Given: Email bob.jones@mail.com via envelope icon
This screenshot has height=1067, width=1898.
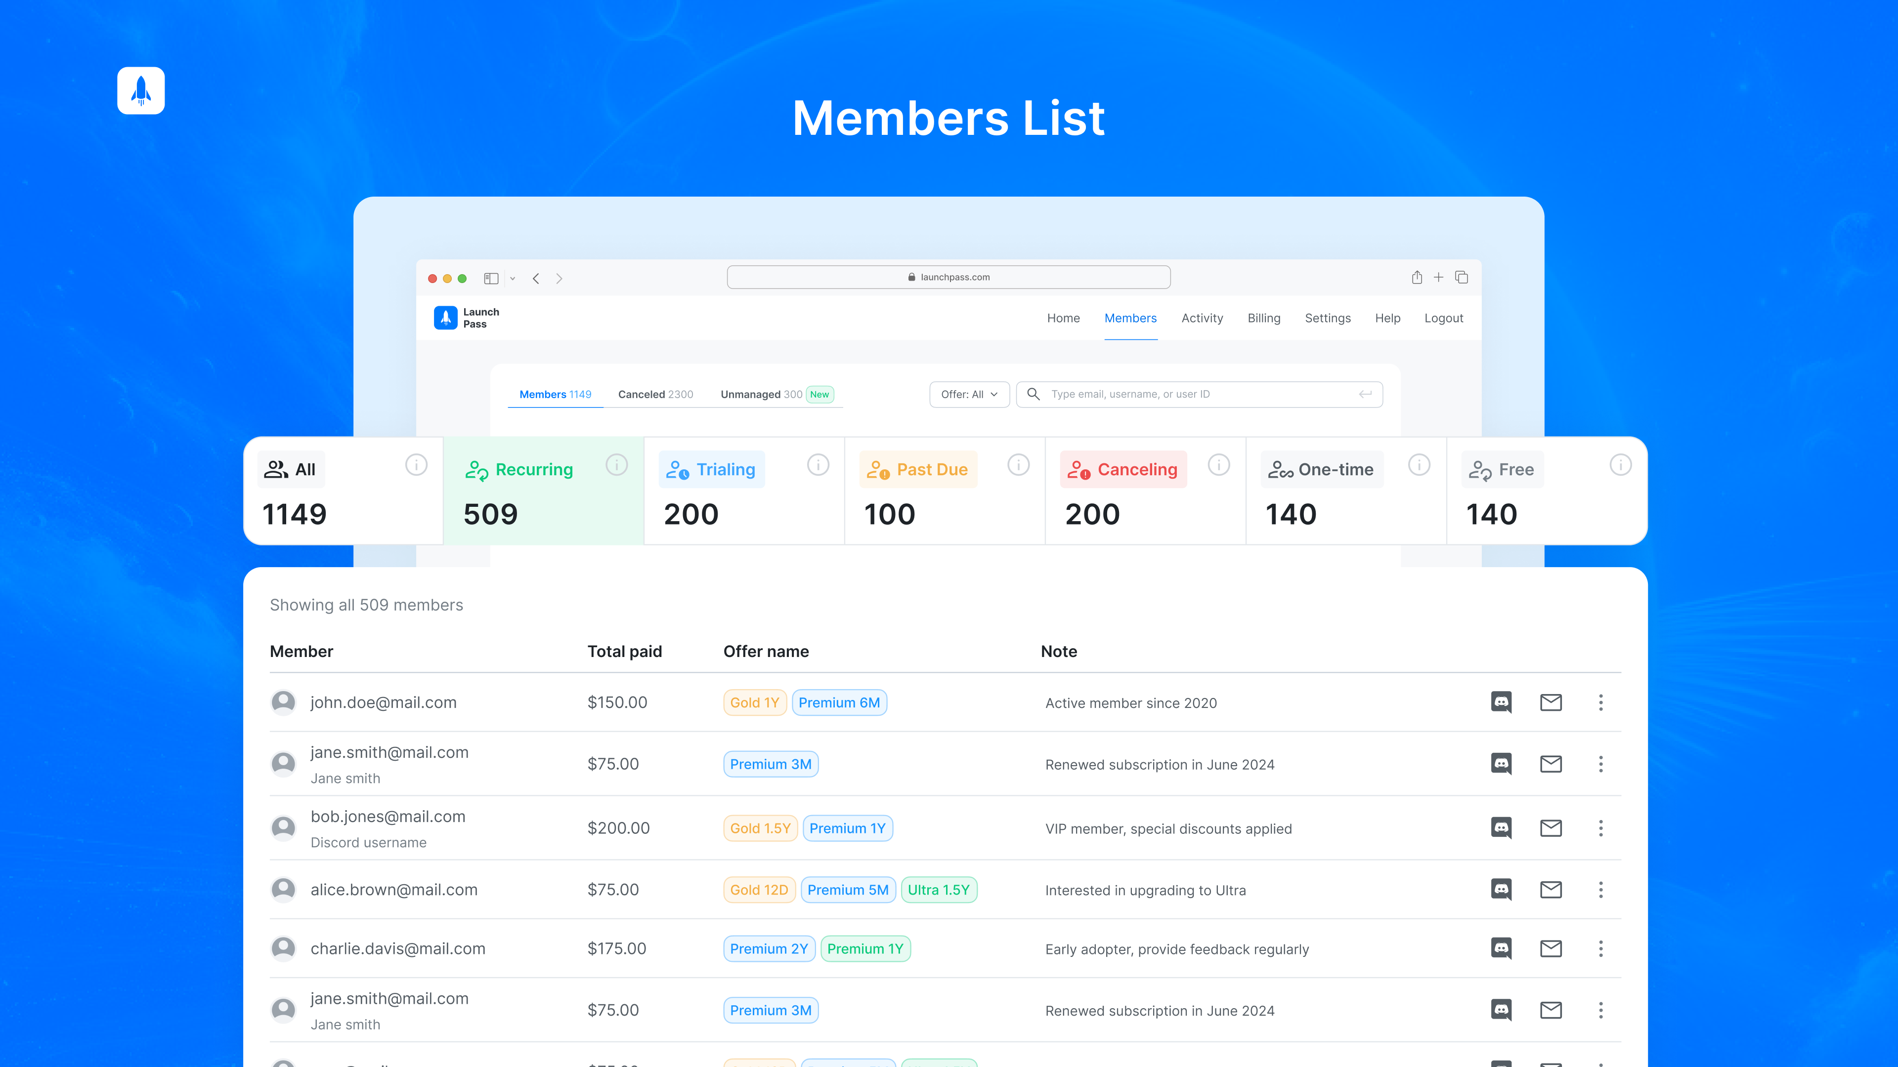Looking at the screenshot, I should pos(1550,828).
